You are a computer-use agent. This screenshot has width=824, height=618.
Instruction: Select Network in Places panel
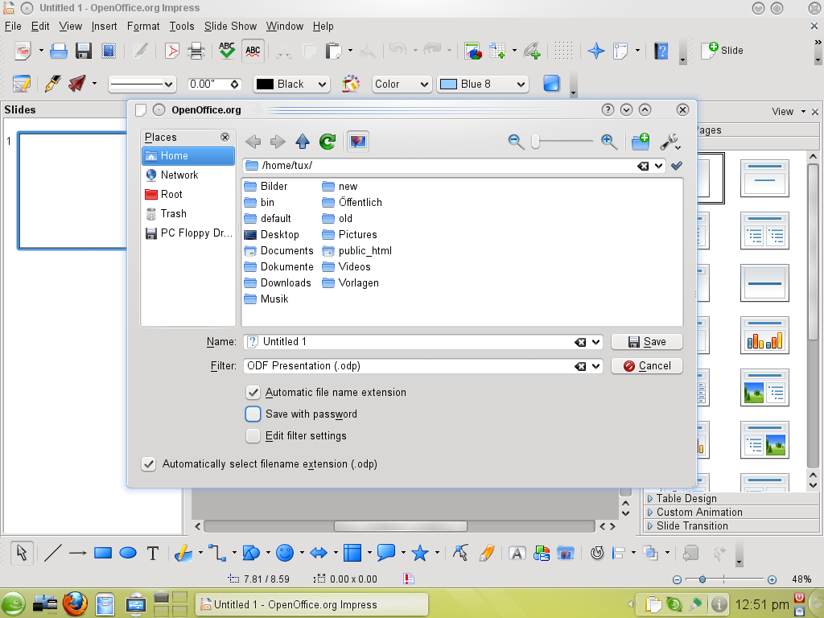coord(188,175)
